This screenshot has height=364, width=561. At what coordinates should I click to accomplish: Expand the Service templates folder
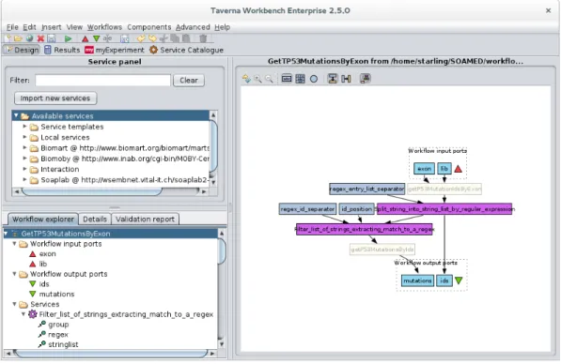click(x=24, y=127)
